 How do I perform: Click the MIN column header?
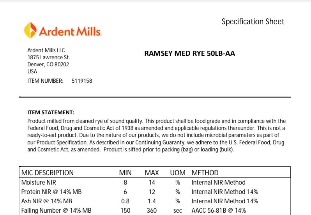tap(125, 172)
